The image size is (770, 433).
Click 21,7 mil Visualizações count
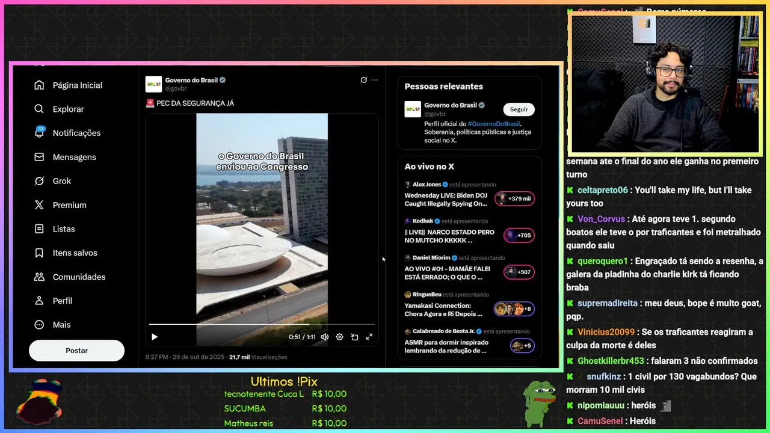pyautogui.click(x=258, y=357)
